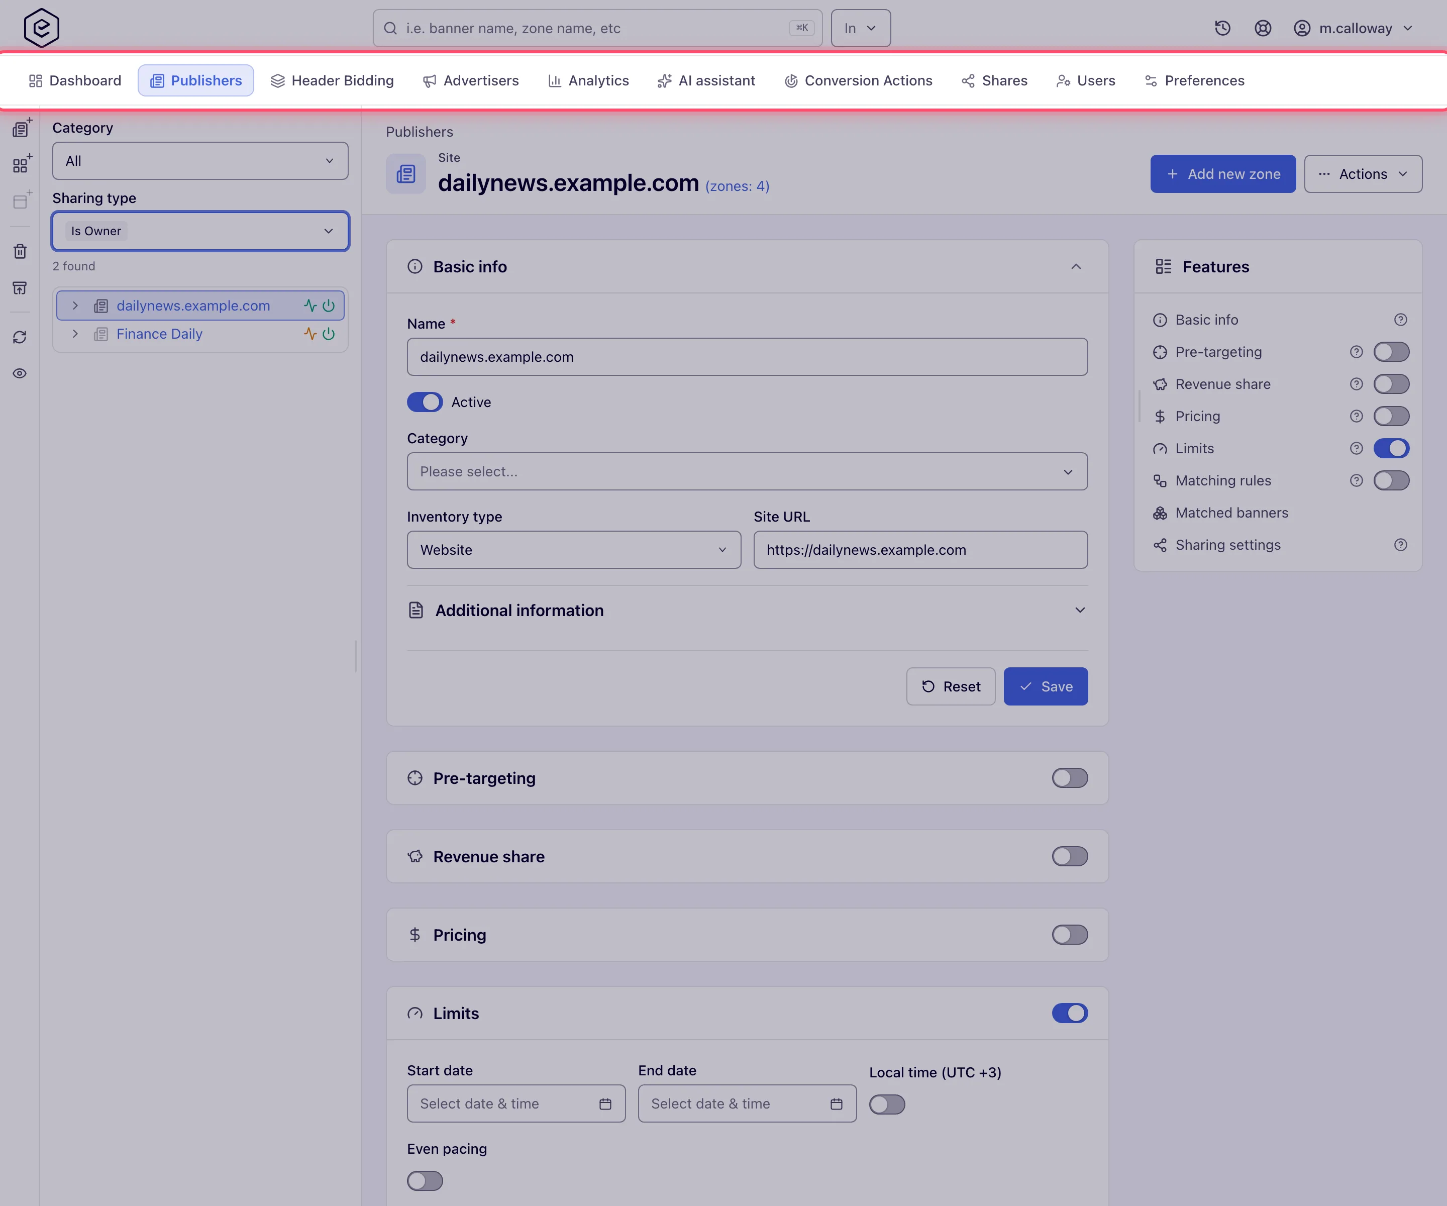The height and width of the screenshot is (1206, 1447).
Task: Open the Dashboard tab
Action: coord(74,80)
